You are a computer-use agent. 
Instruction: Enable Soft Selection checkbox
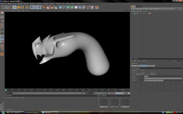coord(137,70)
